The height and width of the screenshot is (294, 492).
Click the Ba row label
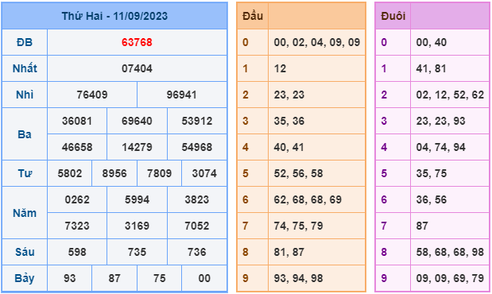click(25, 134)
